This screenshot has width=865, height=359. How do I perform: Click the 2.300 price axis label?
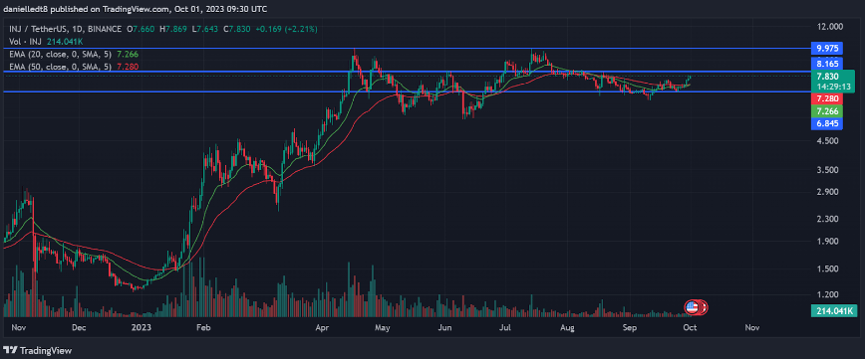point(827,219)
